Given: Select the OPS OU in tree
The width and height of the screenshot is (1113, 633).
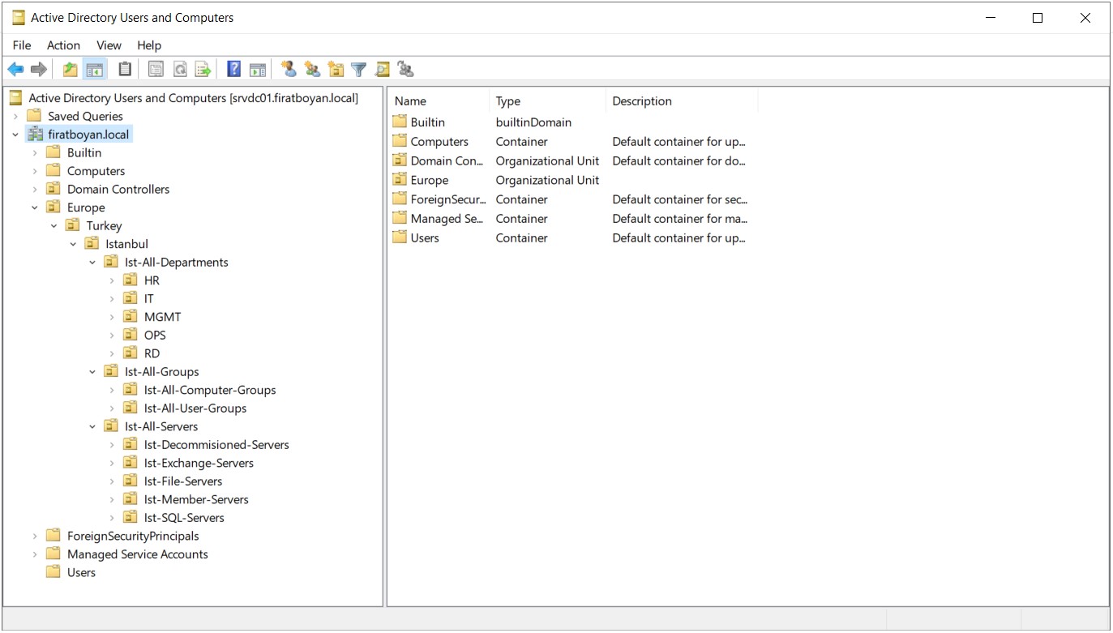Looking at the screenshot, I should 155,336.
